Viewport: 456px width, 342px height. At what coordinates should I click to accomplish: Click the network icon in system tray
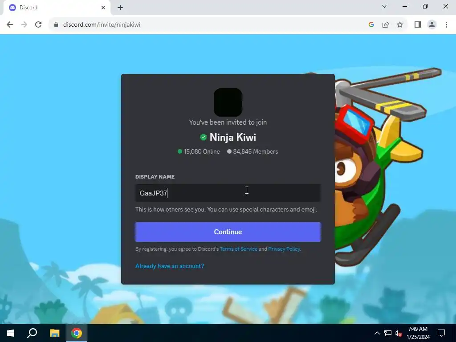[388, 333]
